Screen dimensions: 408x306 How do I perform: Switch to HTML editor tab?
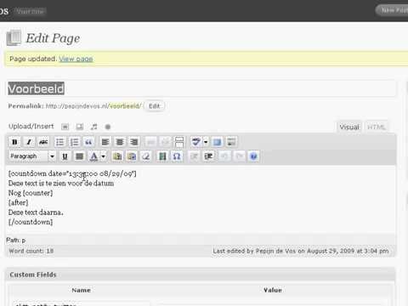(x=377, y=127)
